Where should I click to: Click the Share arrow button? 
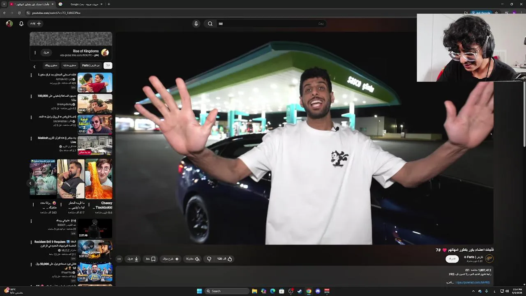(x=193, y=259)
